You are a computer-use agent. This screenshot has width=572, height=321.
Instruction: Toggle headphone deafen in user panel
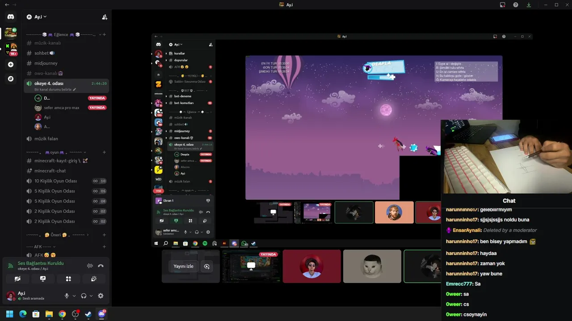(x=84, y=296)
